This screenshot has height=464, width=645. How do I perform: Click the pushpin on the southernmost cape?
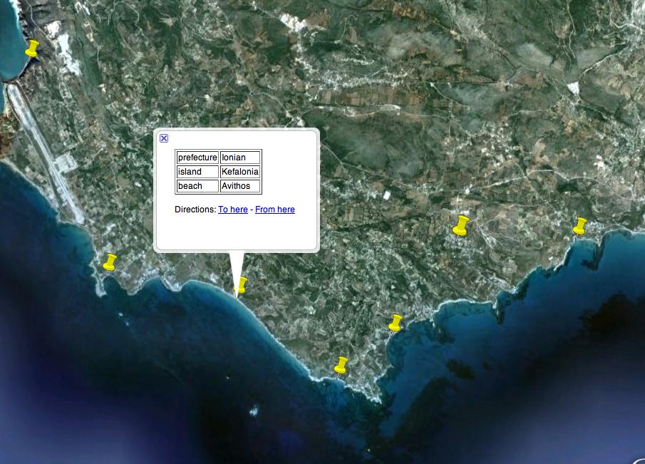(x=341, y=365)
